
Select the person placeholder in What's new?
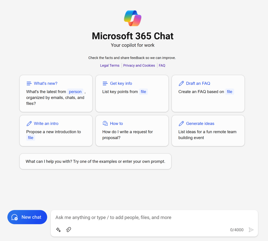click(x=75, y=92)
